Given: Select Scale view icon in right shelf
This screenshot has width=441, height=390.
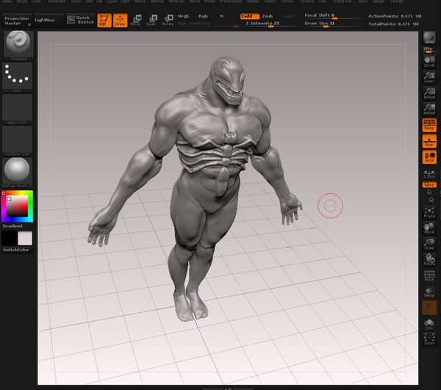Looking at the screenshot, I should [429, 244].
